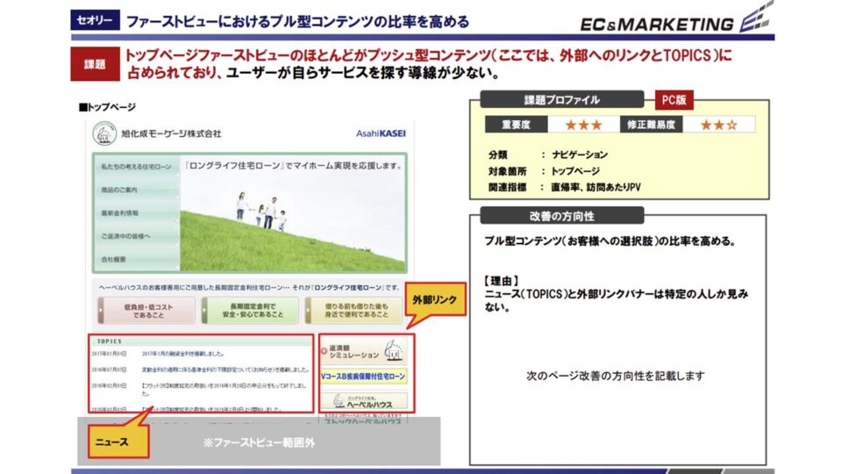Screen dimensions: 842x474
Task: Click the 修正難易度 label
Action: pyautogui.click(x=652, y=125)
